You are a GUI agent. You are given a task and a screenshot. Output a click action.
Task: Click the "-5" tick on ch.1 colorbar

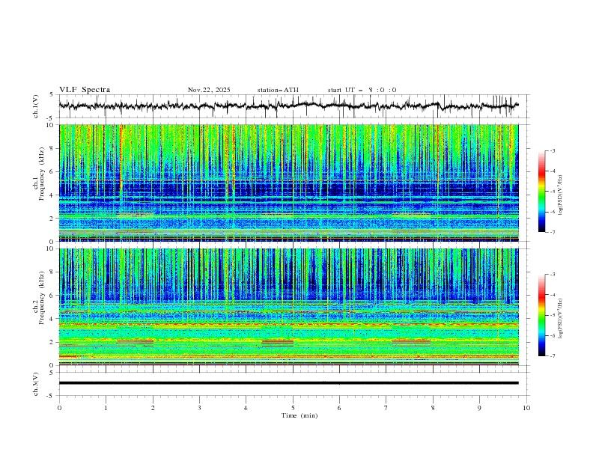pos(552,192)
